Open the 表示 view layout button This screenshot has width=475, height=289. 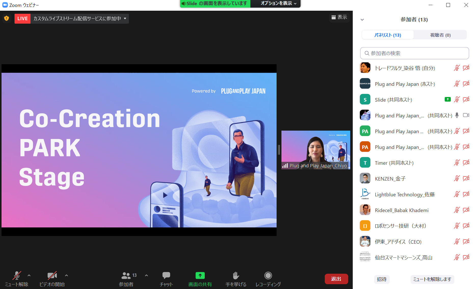pos(339,17)
